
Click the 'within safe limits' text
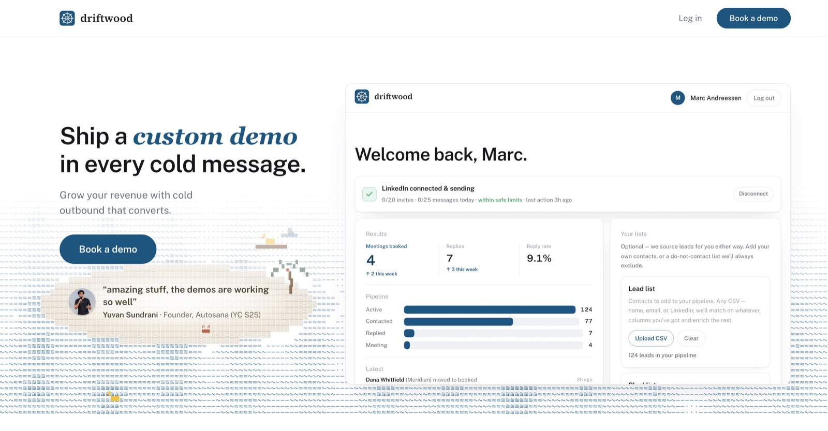coord(500,200)
